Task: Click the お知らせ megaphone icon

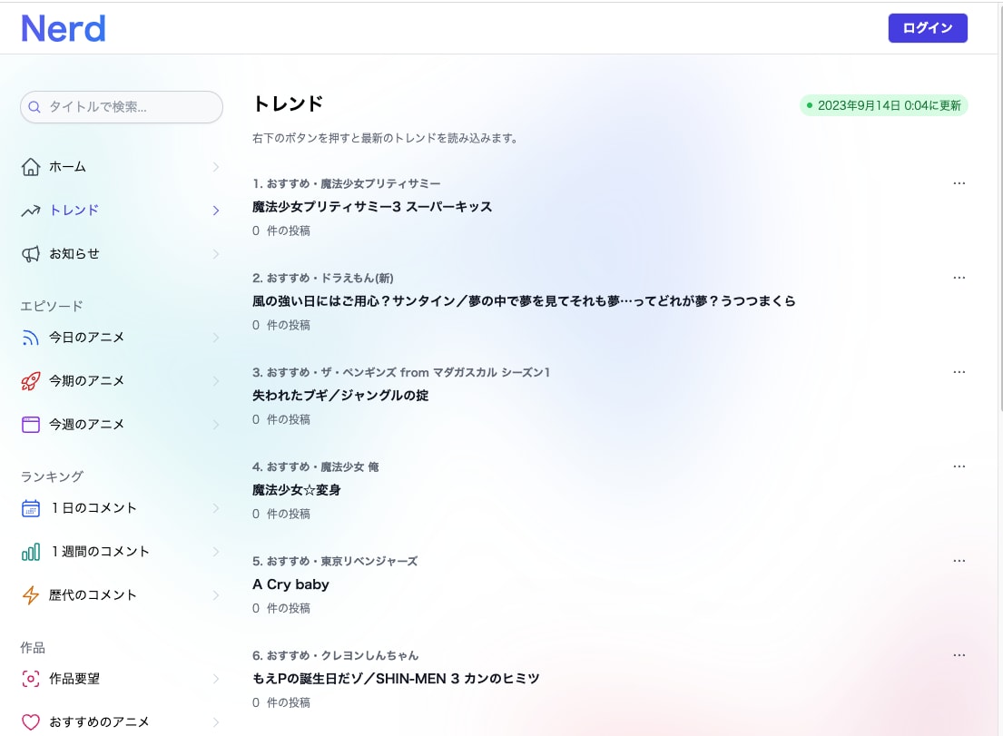Action: (31, 254)
